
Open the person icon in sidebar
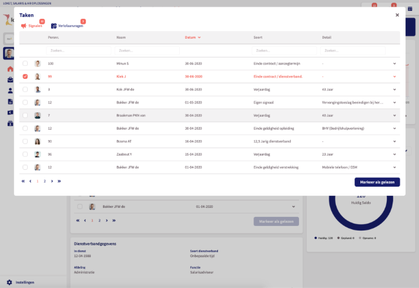click(10, 91)
